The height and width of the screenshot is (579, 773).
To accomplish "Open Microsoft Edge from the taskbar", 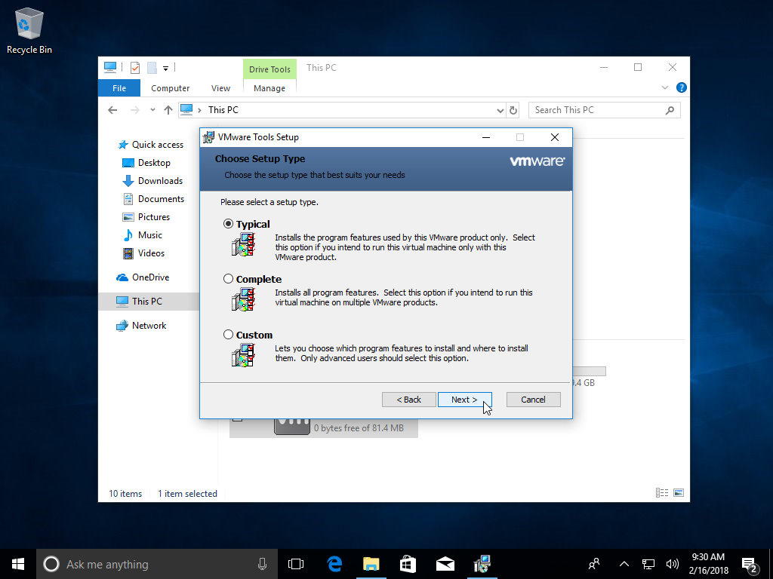I will [334, 564].
